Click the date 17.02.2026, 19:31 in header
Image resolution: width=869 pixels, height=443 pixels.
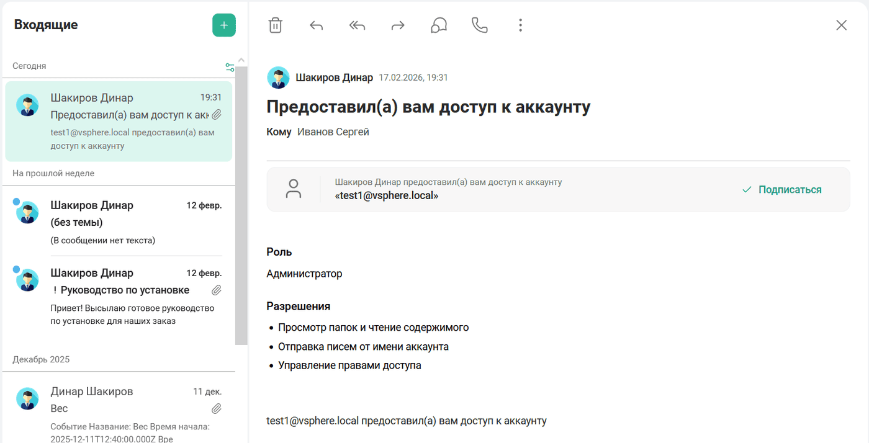pos(413,78)
